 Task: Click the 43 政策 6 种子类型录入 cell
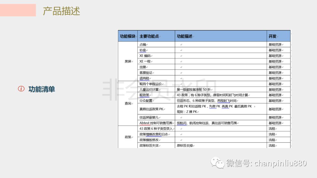coord(156,129)
